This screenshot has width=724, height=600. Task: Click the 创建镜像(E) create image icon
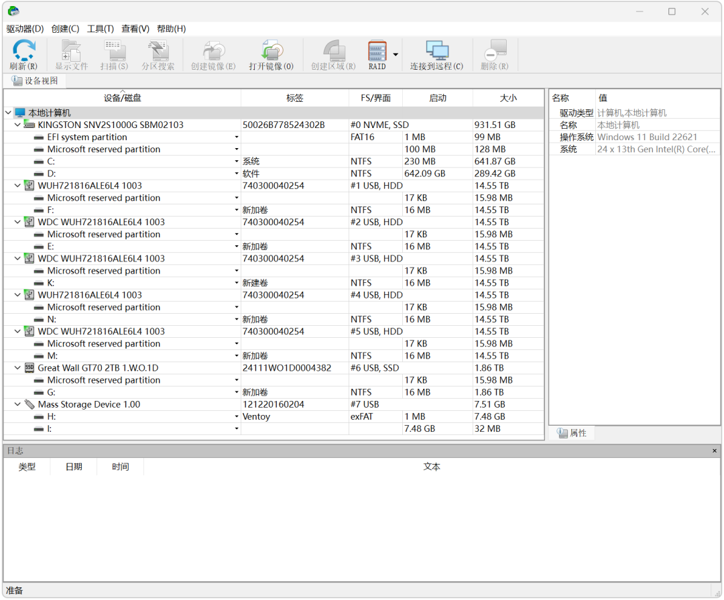[213, 54]
